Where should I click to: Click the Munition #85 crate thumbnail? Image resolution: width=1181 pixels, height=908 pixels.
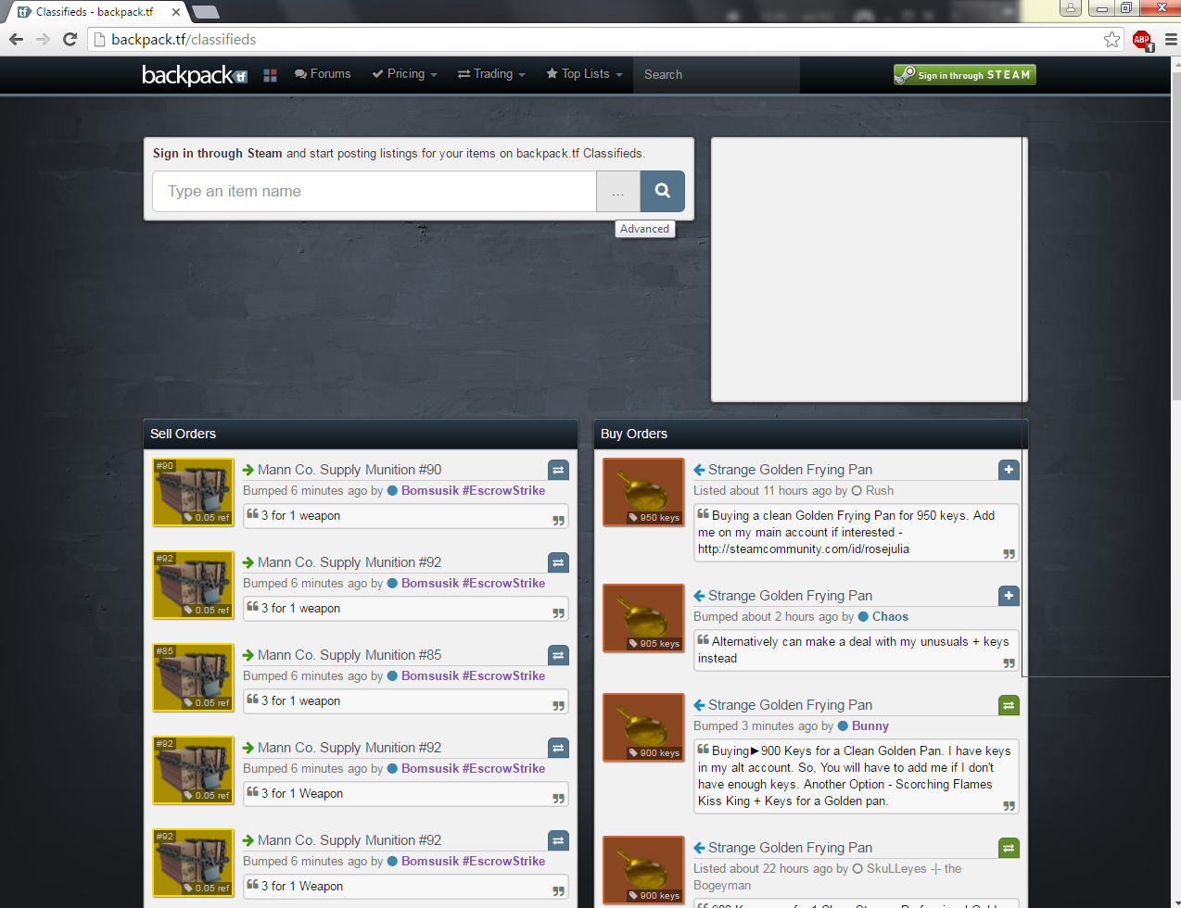click(x=194, y=678)
